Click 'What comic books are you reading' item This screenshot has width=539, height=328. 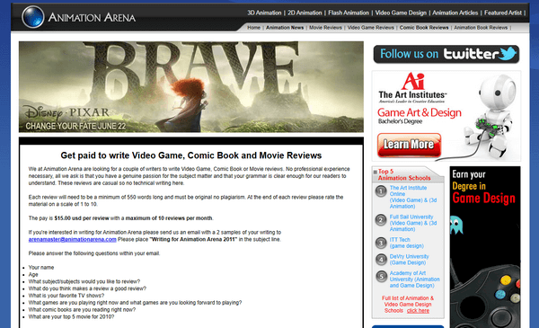tap(82, 309)
